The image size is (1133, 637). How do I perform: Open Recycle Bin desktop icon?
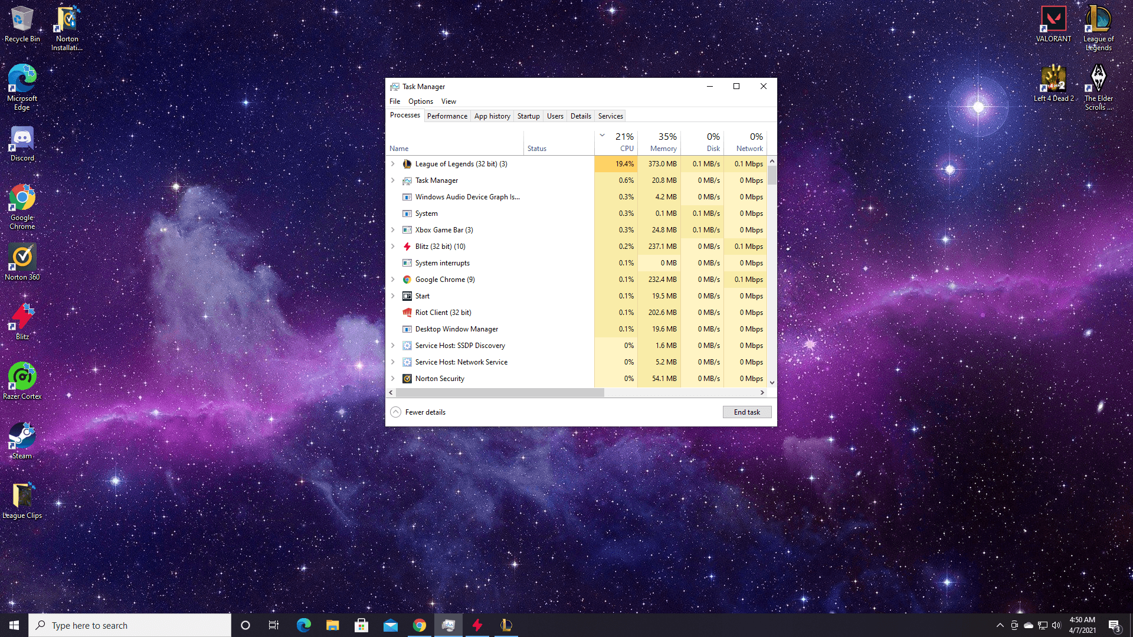pyautogui.click(x=22, y=25)
